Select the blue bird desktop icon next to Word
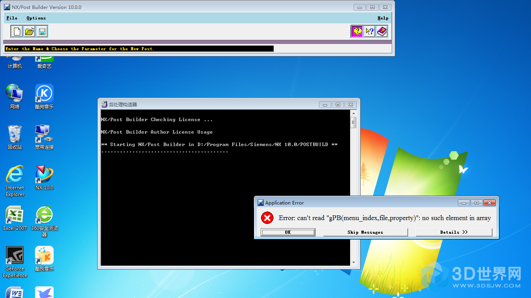The image size is (531, 298). [44, 293]
